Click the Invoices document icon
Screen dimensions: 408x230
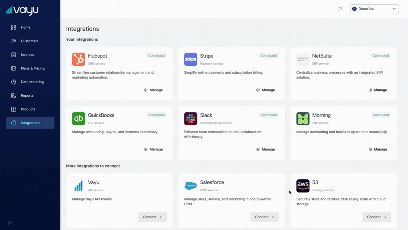pyautogui.click(x=14, y=55)
